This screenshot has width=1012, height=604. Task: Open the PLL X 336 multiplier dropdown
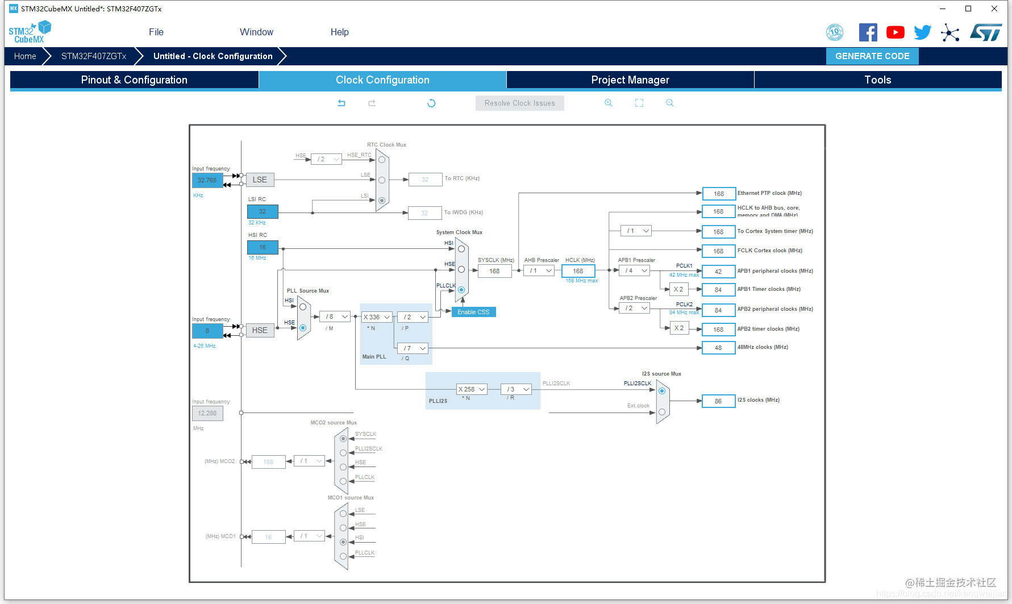377,317
